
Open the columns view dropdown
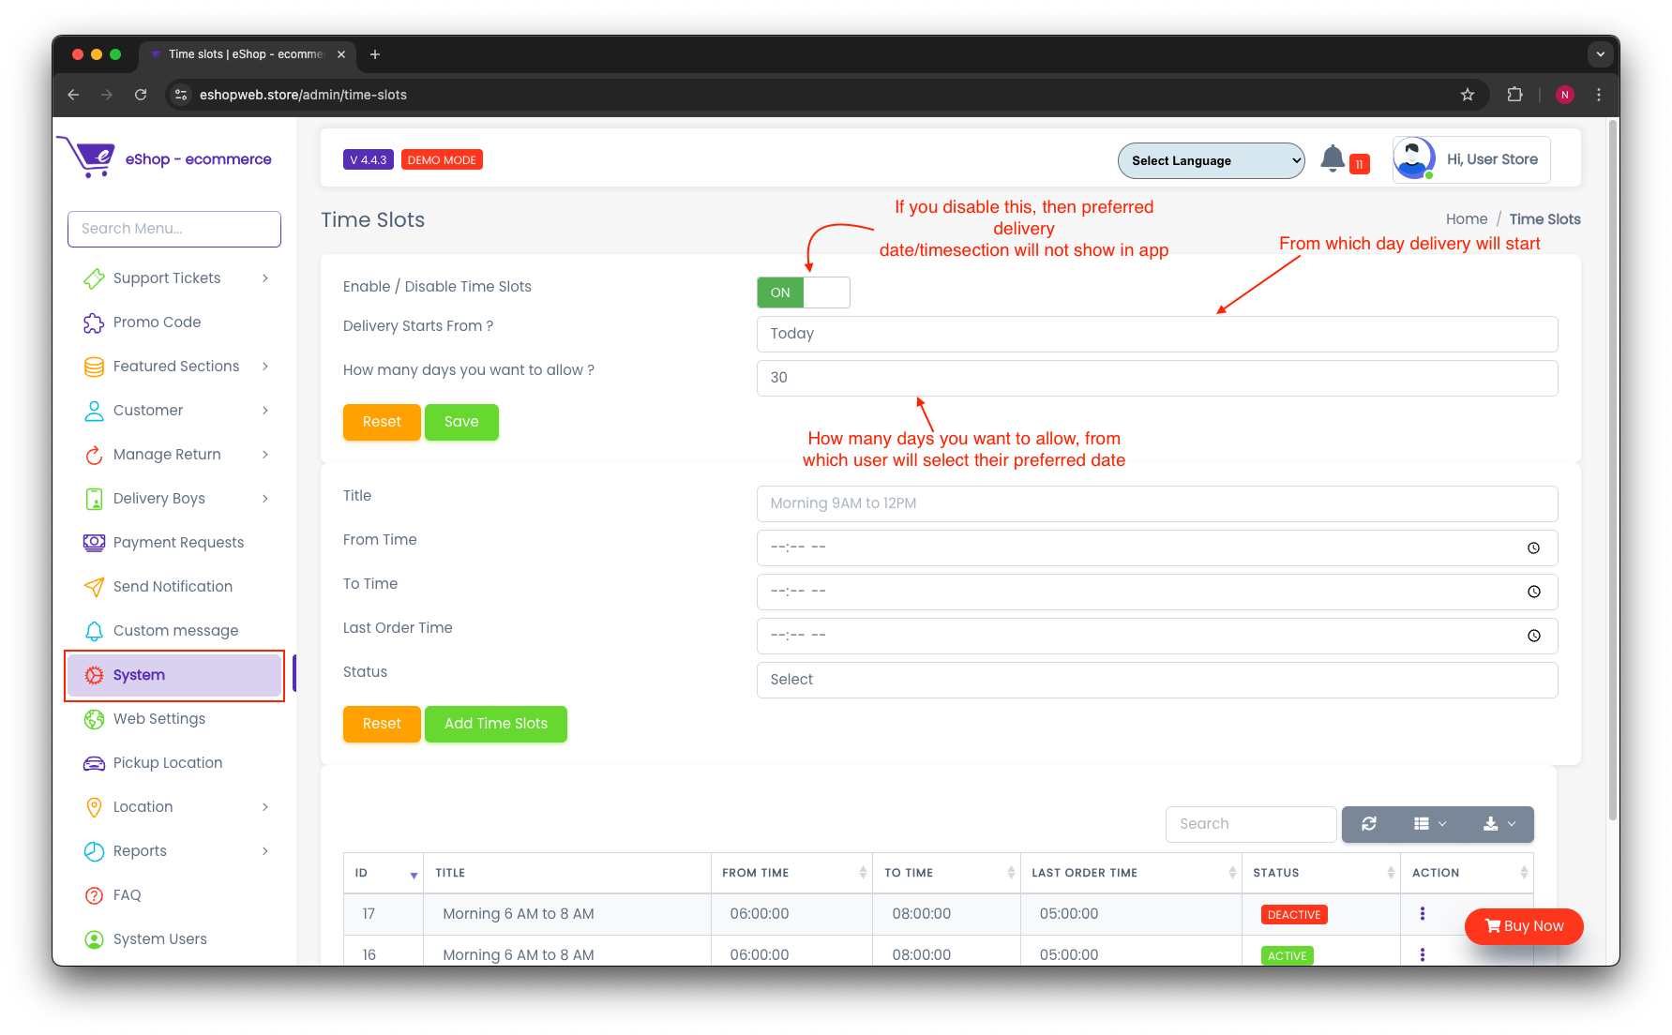[x=1430, y=824]
